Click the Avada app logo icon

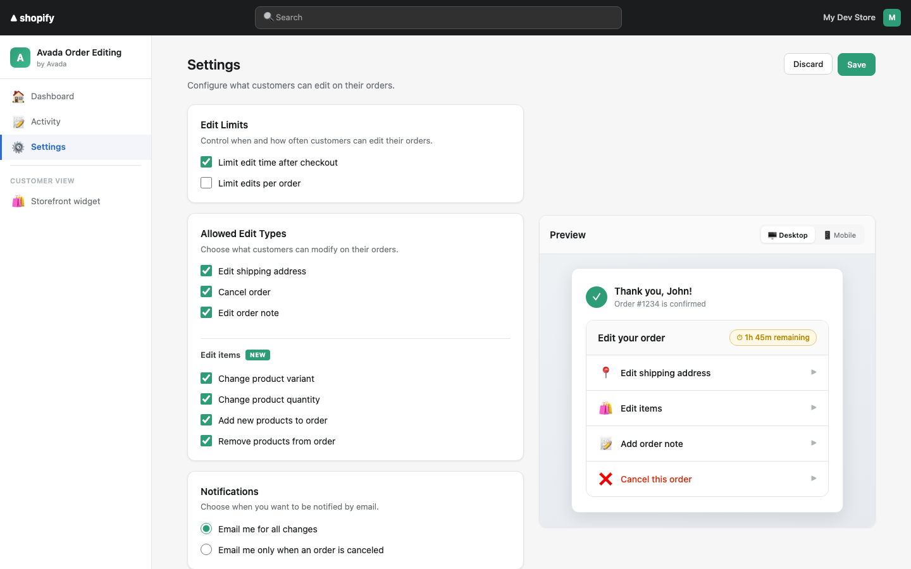[20, 58]
